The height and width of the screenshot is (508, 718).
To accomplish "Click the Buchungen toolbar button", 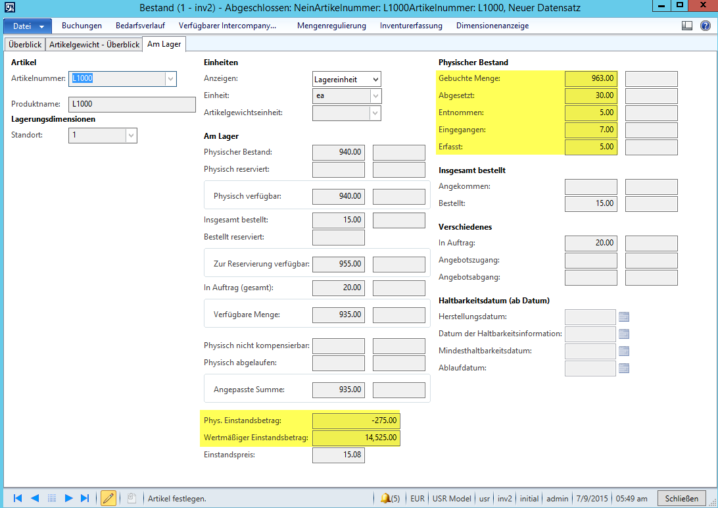I will coord(82,26).
